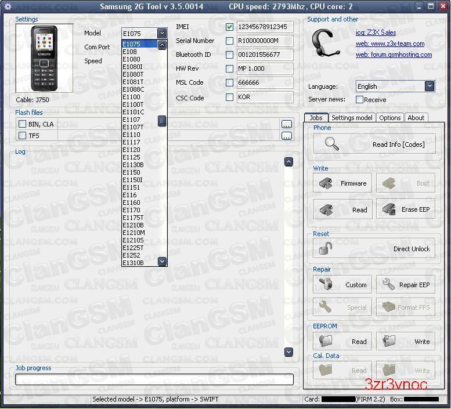Pick model E1210M in the list
Image resolution: width=451 pixels, height=409 pixels.
[x=139, y=233]
